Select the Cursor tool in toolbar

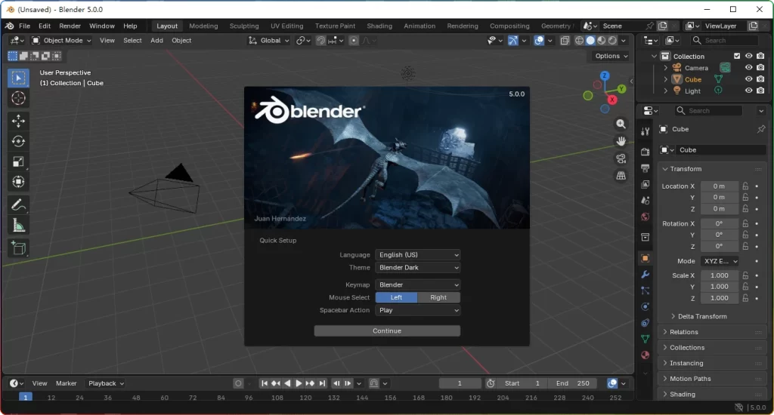click(18, 98)
